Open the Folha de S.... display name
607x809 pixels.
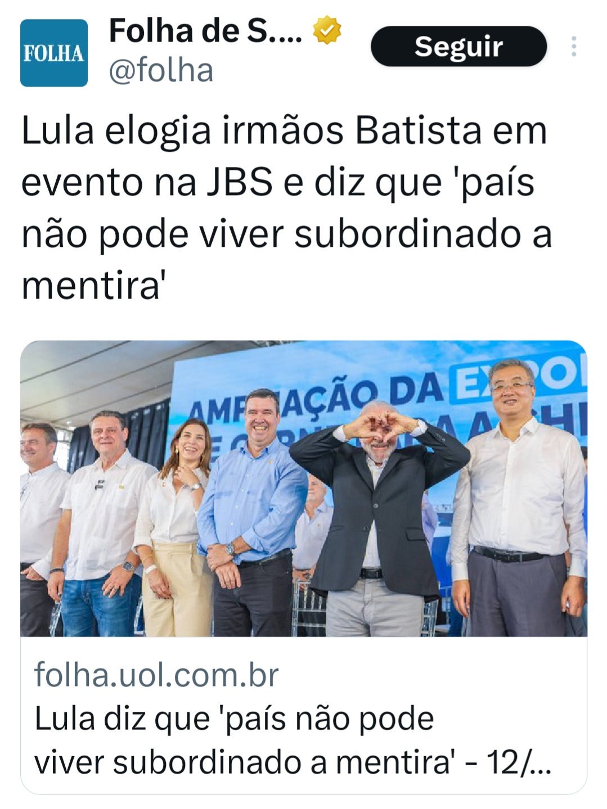pos(205,31)
